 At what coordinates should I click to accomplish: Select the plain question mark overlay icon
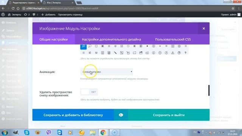click(x=185, y=53)
